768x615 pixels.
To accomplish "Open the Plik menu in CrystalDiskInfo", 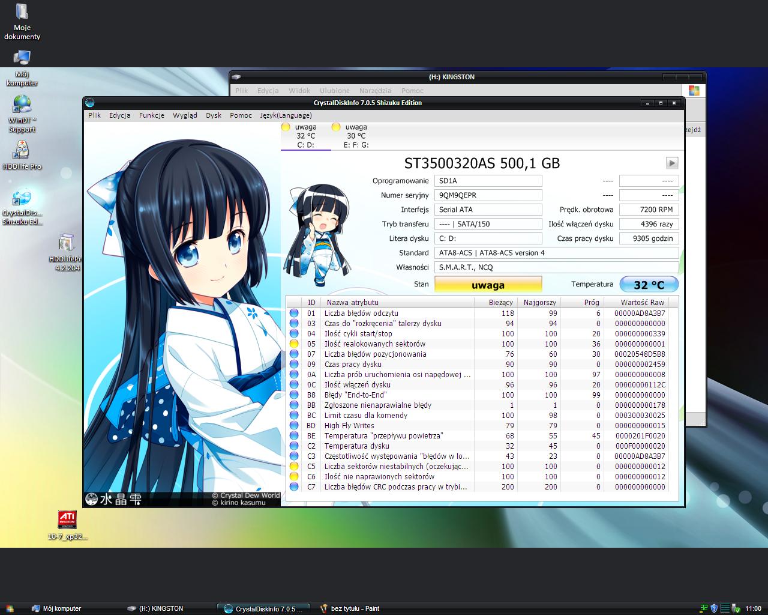I will click(x=95, y=115).
